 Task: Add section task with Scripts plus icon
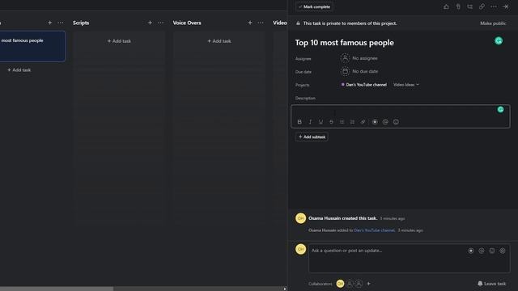(x=150, y=23)
